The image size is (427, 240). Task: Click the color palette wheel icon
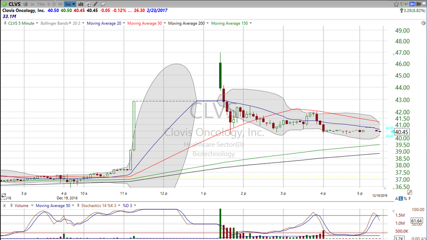pos(423,23)
